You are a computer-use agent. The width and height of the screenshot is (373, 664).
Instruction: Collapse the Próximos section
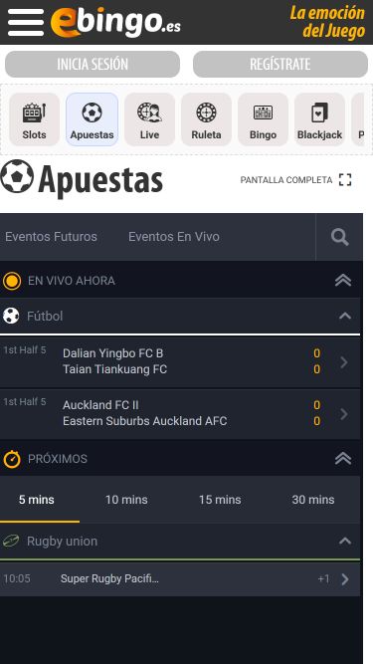343,459
